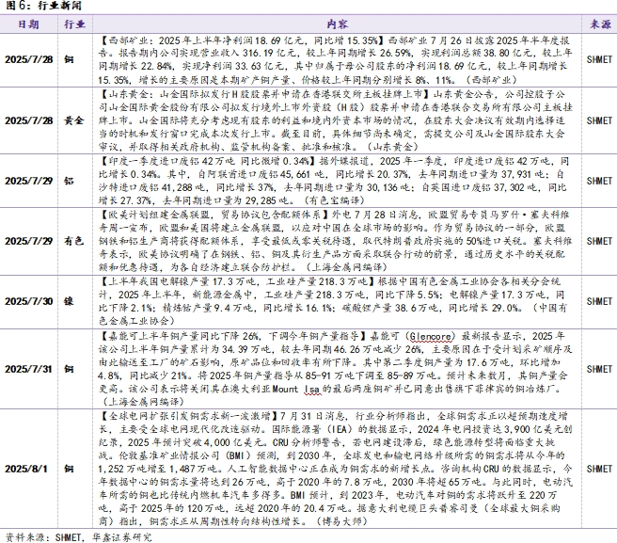Click SHMET source in the 铝 row
This screenshot has height=543, width=617.
(x=599, y=181)
